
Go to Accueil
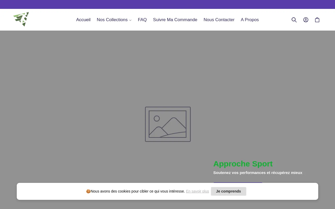(83, 20)
